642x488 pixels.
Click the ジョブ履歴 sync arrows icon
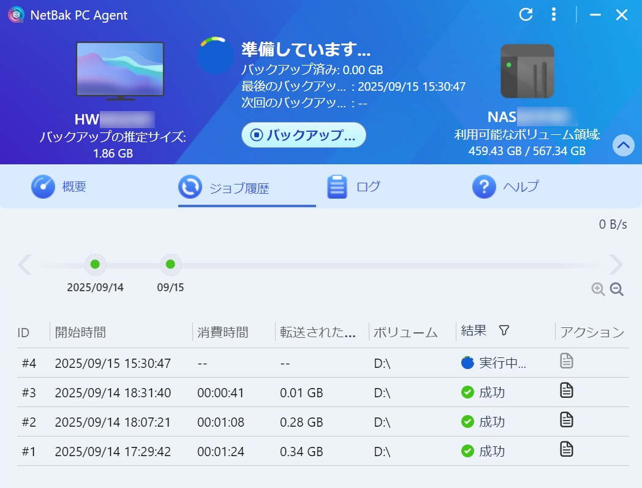click(190, 187)
